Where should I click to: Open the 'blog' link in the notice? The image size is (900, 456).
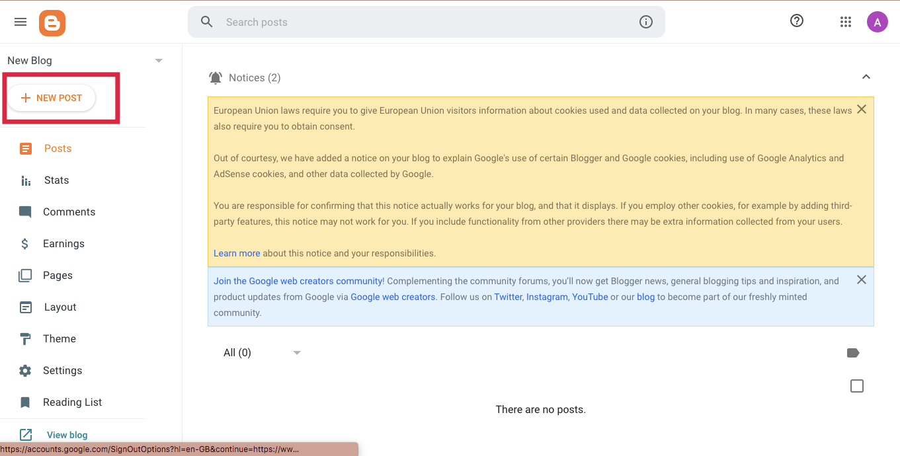pos(645,297)
